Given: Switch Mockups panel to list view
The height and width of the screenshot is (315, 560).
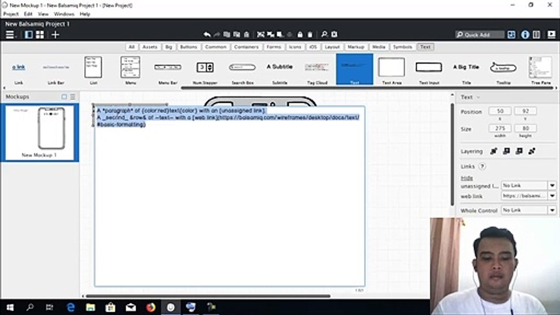Looking at the screenshot, I should coord(73,97).
